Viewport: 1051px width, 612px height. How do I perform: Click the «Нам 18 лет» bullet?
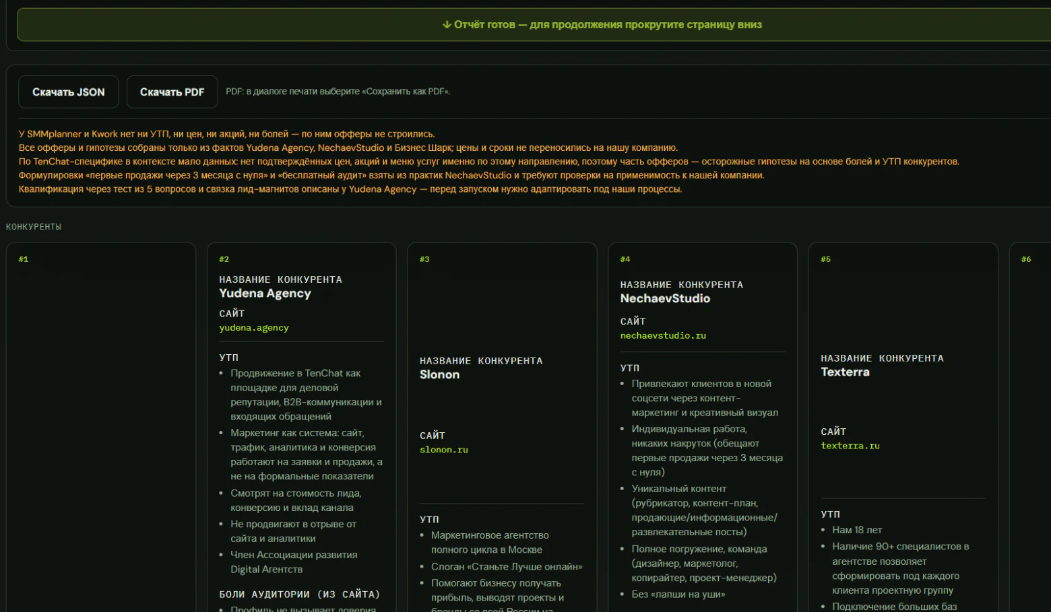pos(857,530)
